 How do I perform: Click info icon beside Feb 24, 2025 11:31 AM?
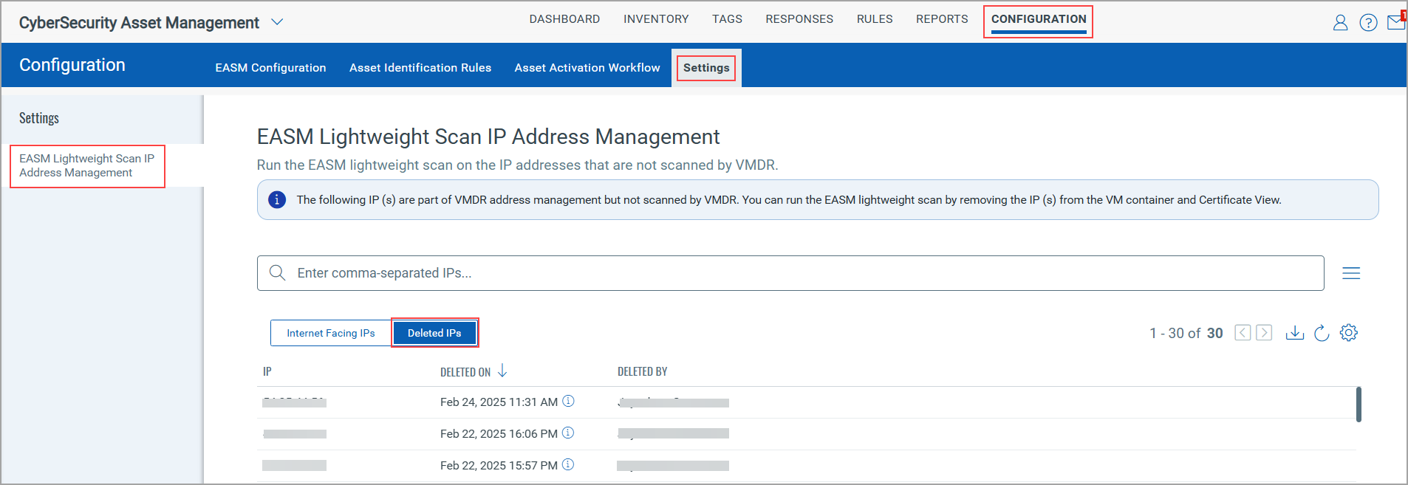click(x=568, y=401)
